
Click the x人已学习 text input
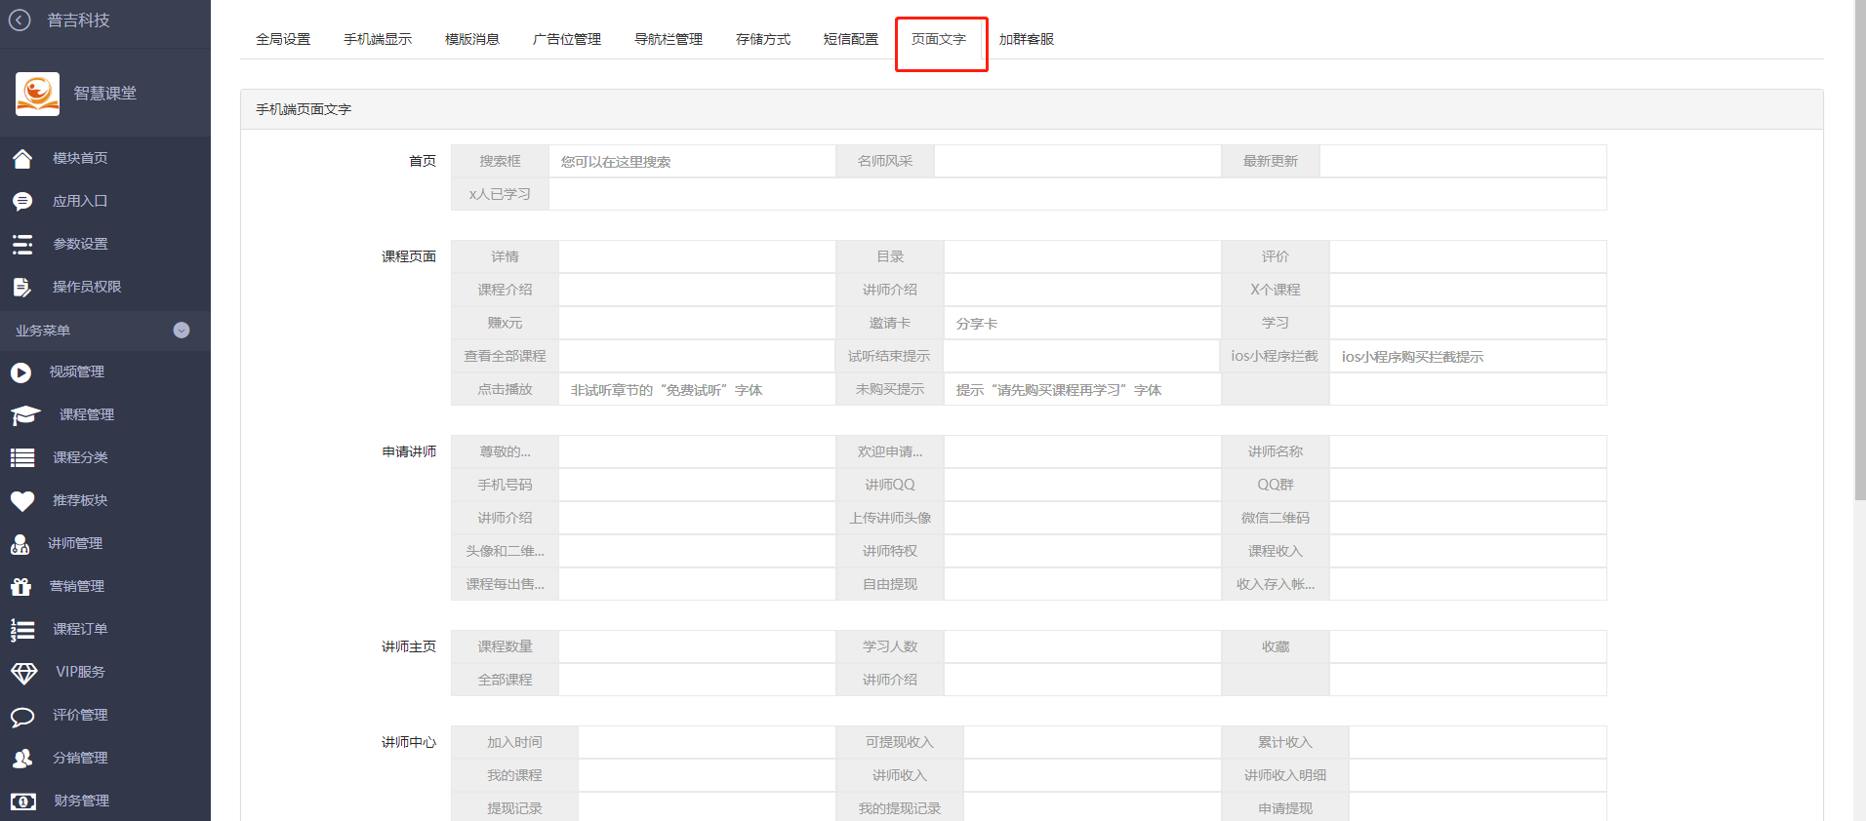coord(1077,194)
